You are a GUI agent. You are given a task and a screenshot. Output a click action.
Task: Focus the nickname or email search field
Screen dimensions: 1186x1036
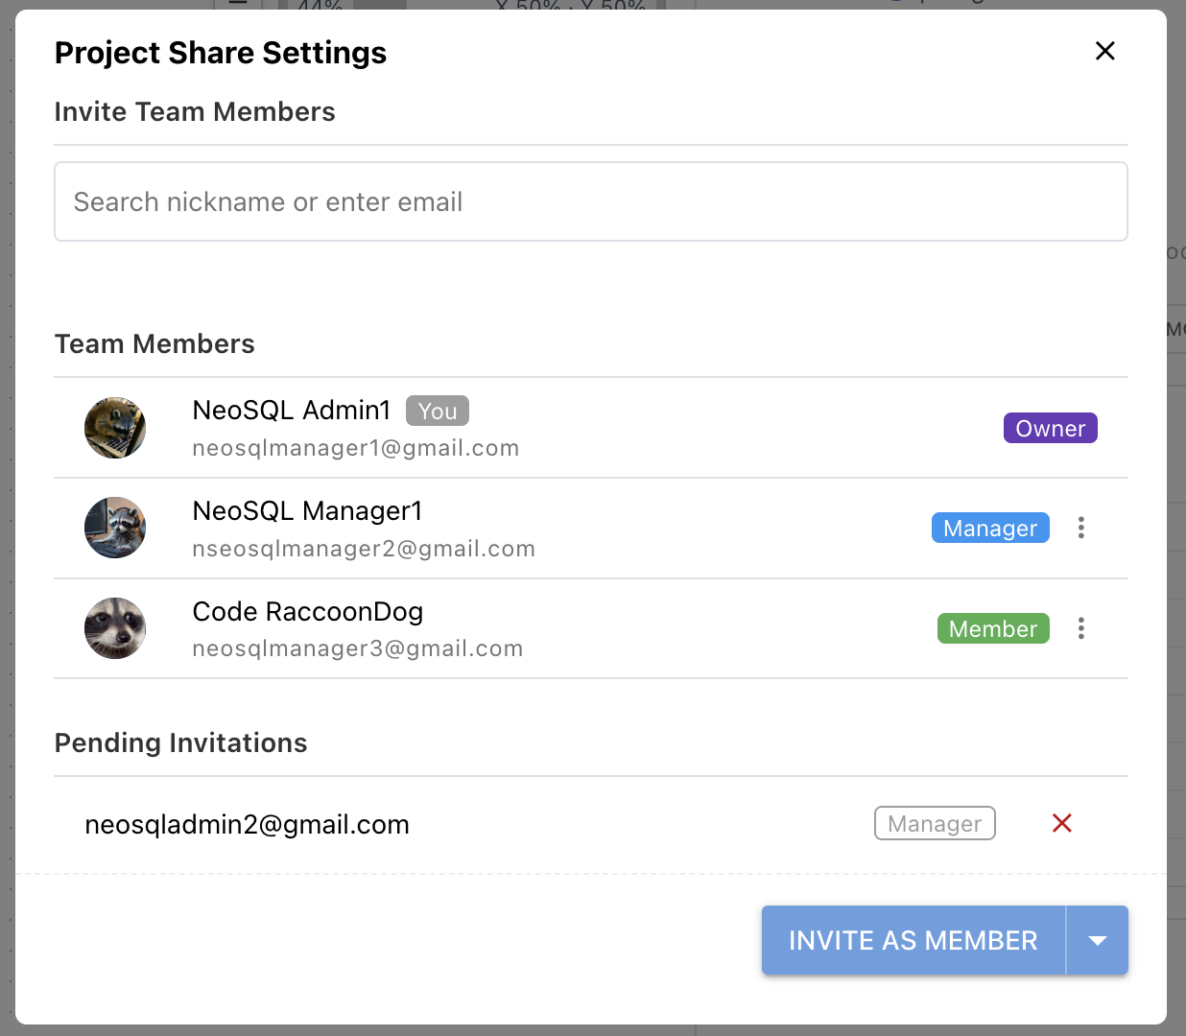click(x=591, y=201)
